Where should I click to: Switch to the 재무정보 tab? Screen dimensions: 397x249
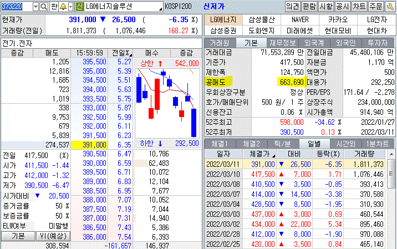pos(283,43)
